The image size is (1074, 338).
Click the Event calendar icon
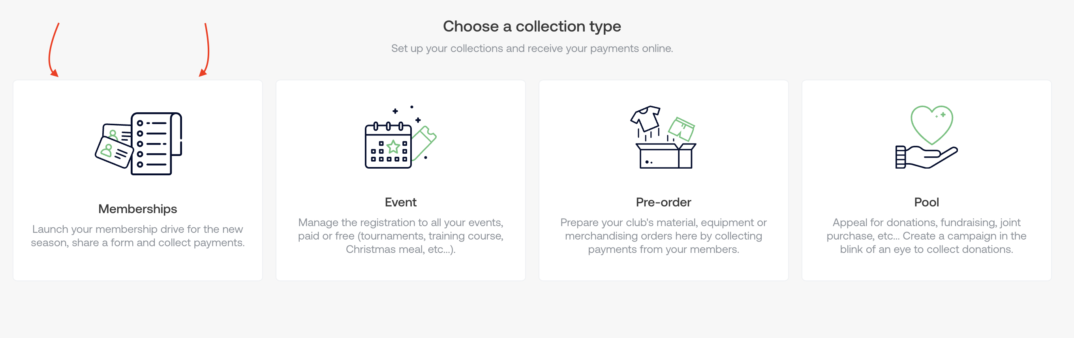388,145
